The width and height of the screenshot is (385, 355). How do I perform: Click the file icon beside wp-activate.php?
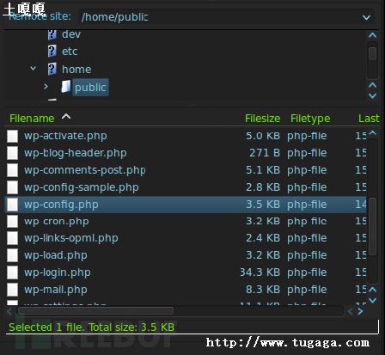[12, 136]
